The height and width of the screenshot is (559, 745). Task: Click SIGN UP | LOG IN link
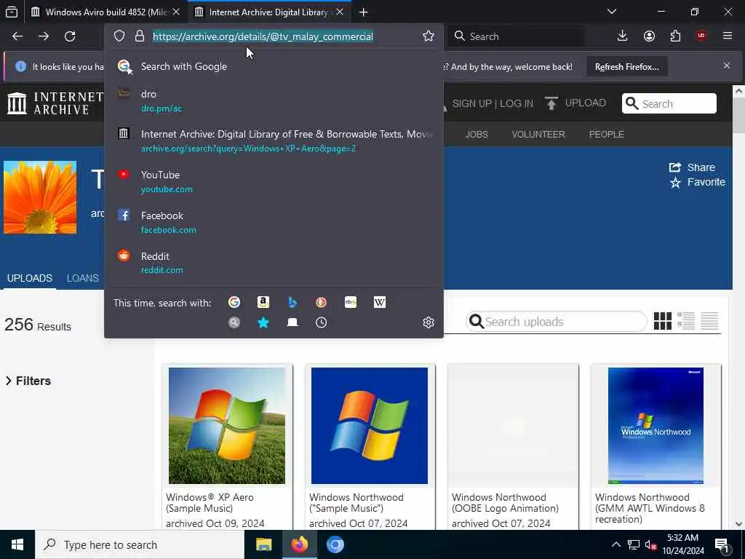(493, 103)
